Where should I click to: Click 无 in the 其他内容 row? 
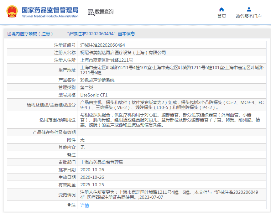pos(82,147)
